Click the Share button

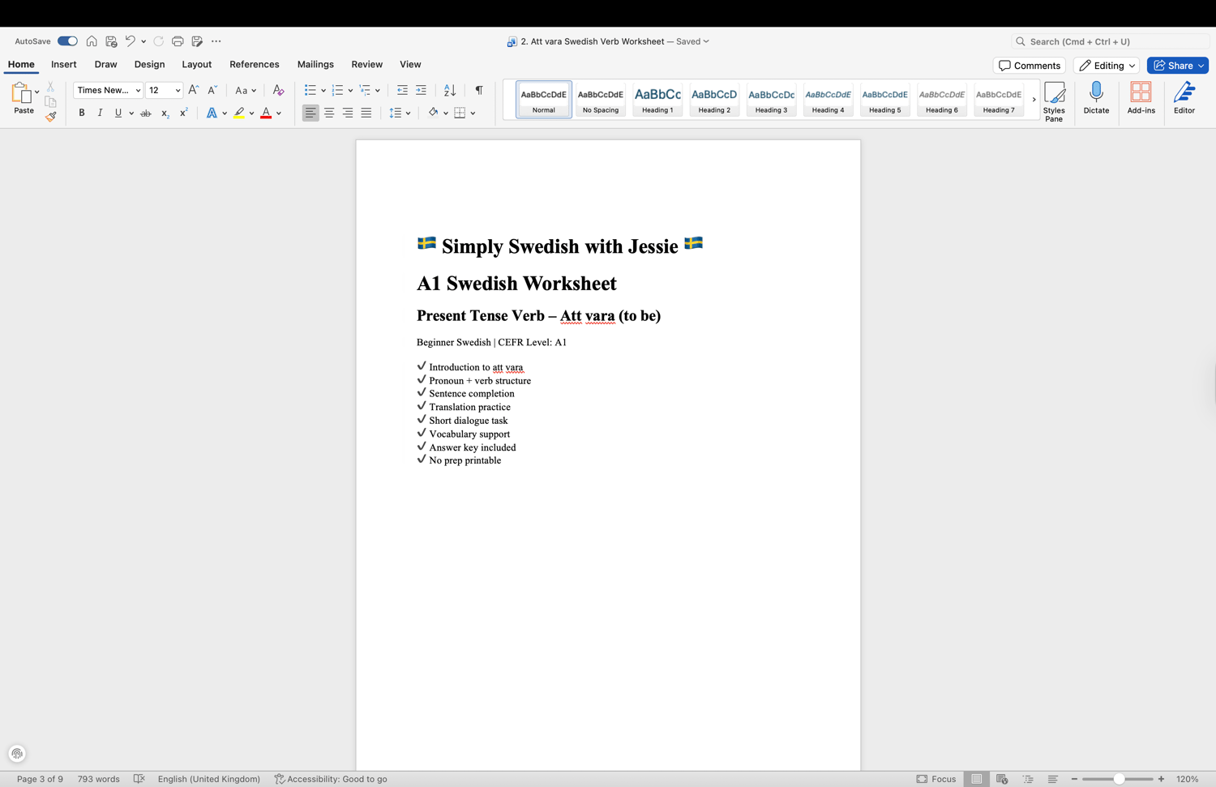tap(1178, 66)
